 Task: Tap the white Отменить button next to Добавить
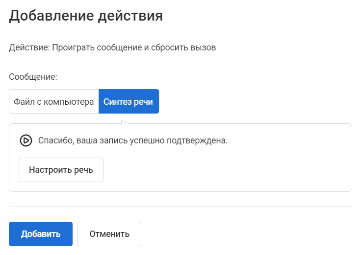click(x=109, y=234)
